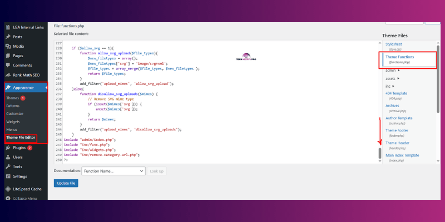Open the Widgets submenu item
Screen dimensions: 445x222
[x=13, y=122]
